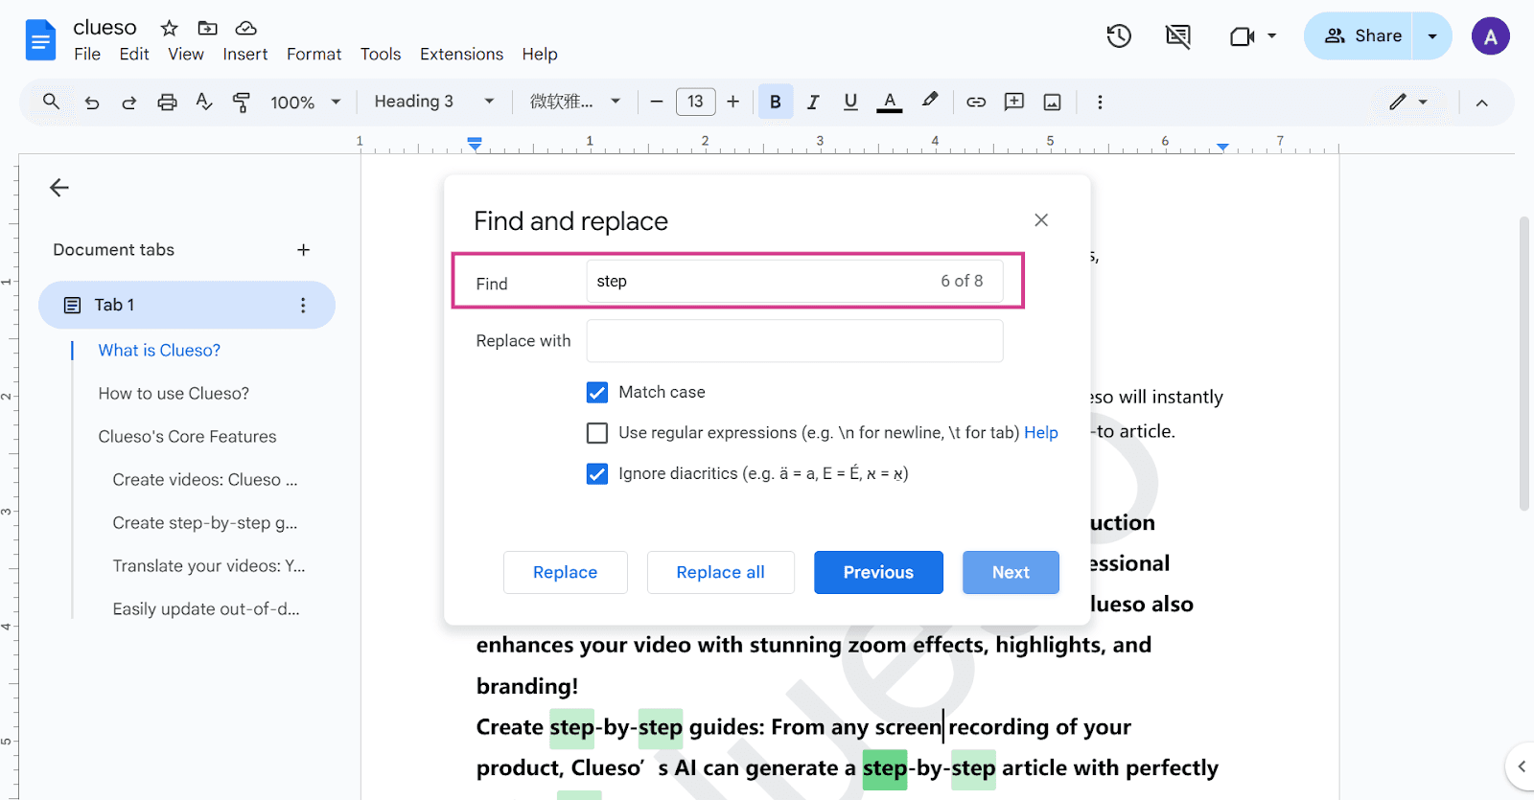This screenshot has width=1534, height=800.
Task: Open the font family dropdown
Action: 575,102
